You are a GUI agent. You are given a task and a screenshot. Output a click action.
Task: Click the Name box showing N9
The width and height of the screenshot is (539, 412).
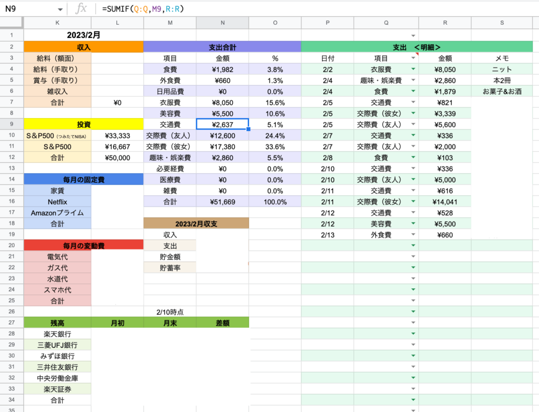pos(29,9)
